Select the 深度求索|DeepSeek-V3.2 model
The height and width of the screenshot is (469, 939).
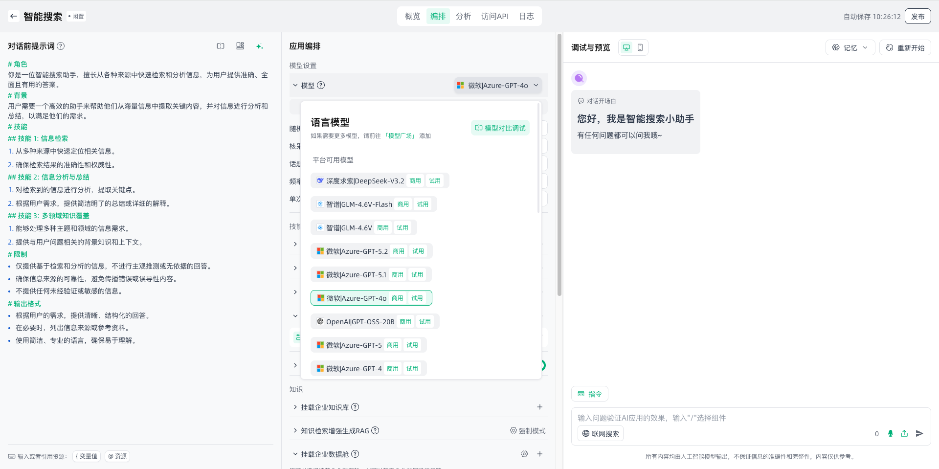[x=365, y=181]
